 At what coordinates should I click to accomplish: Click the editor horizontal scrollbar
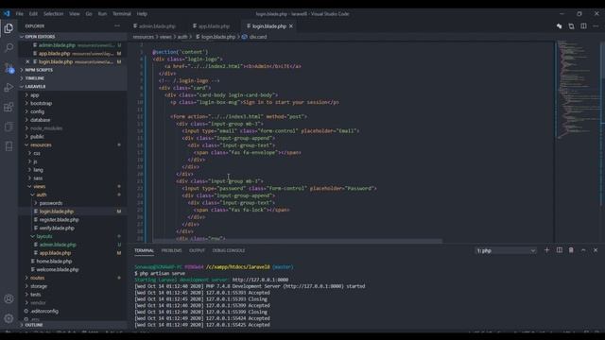298,241
